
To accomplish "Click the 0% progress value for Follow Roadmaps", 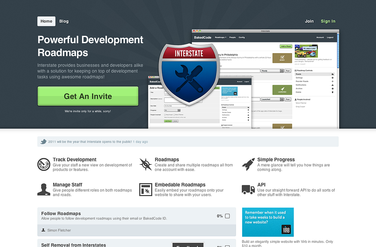I will [x=220, y=216].
